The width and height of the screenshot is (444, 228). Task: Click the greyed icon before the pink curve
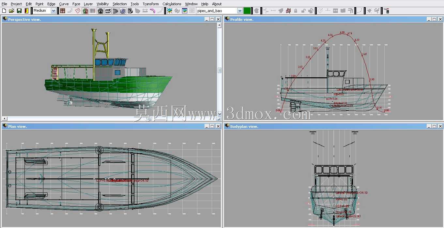click(145, 11)
